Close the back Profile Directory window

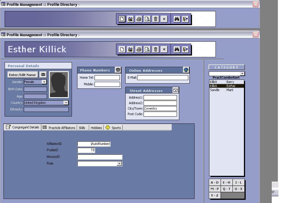tap(256, 4)
